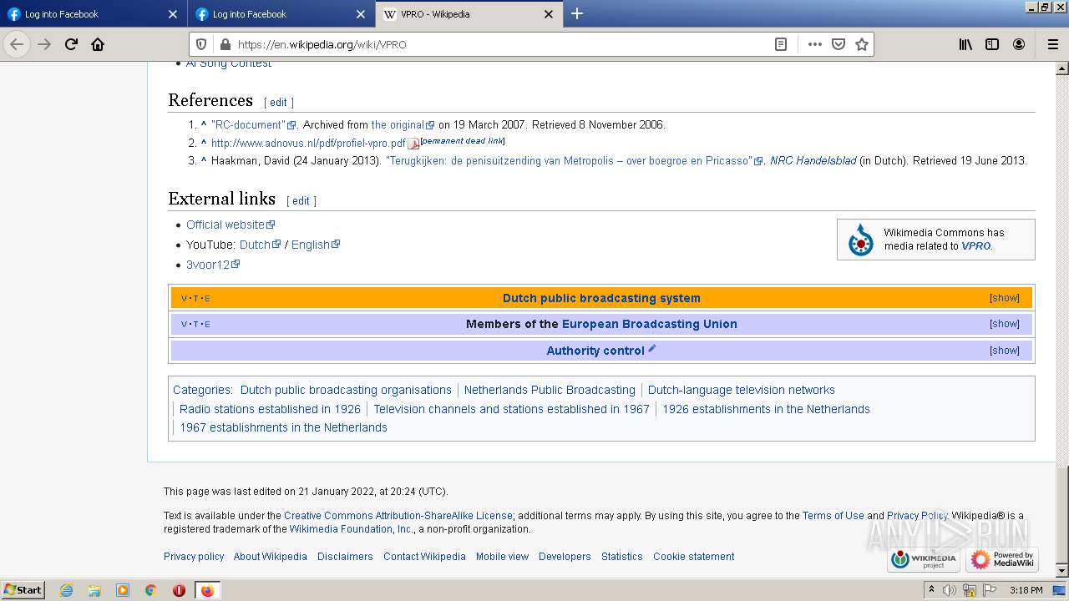Open 1967 establishments in the Netherlands category
The width and height of the screenshot is (1069, 601).
pyautogui.click(x=283, y=427)
